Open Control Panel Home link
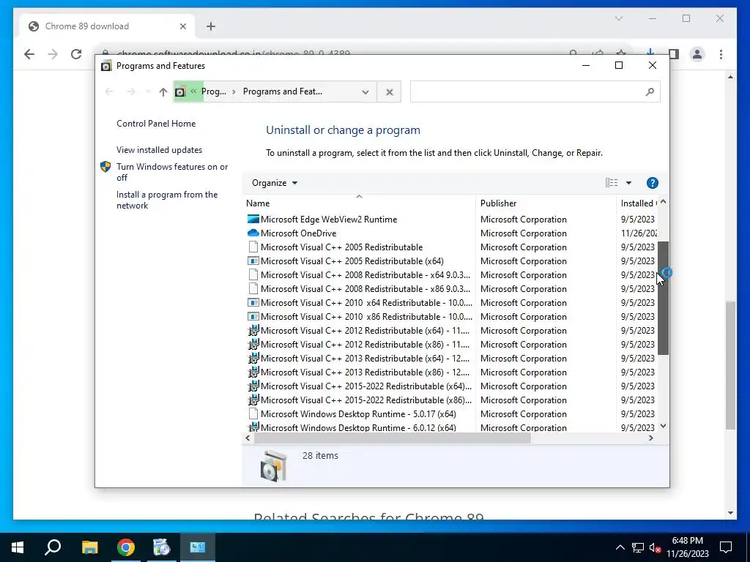750x562 pixels. (156, 123)
